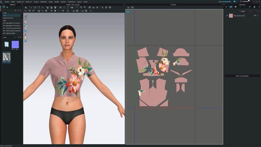Click the crossed-arrows icon ending second toolbar row
The height and width of the screenshot is (147, 261).
[91, 11]
